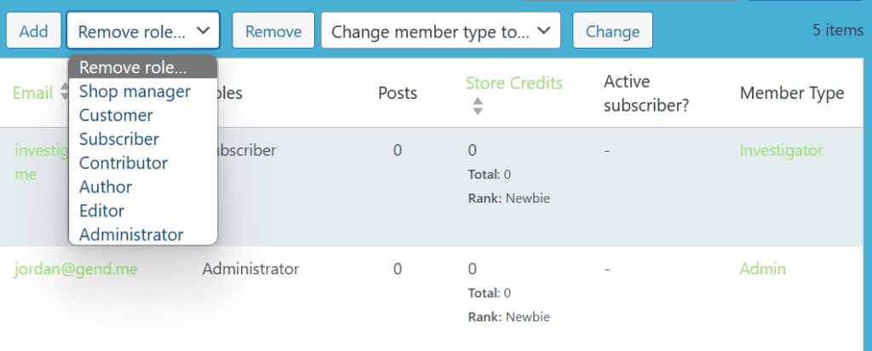Image resolution: width=872 pixels, height=351 pixels.
Task: Click the Email column sort arrows
Action: [x=63, y=93]
